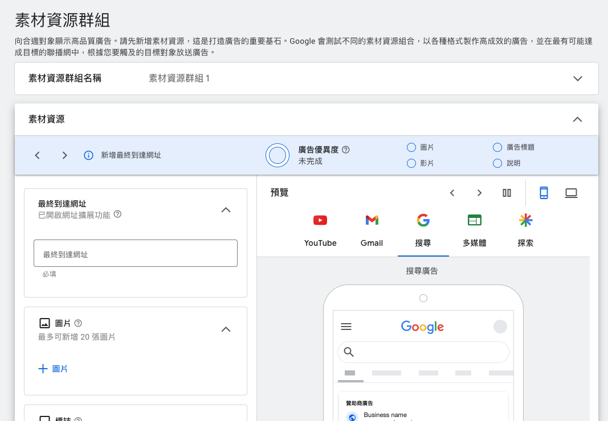
Task: Click help icon beside 廣告優異度
Action: coord(346,150)
